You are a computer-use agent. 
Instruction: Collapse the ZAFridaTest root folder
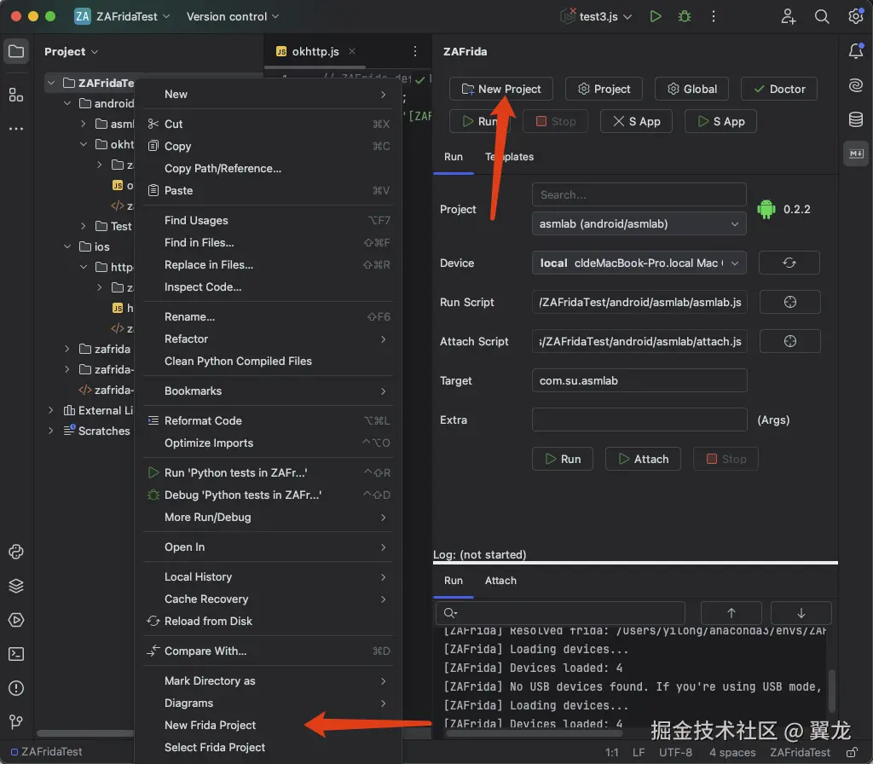click(x=51, y=83)
